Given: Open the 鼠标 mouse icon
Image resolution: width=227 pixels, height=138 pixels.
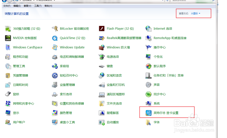Looking at the screenshot, I should tap(8, 94).
